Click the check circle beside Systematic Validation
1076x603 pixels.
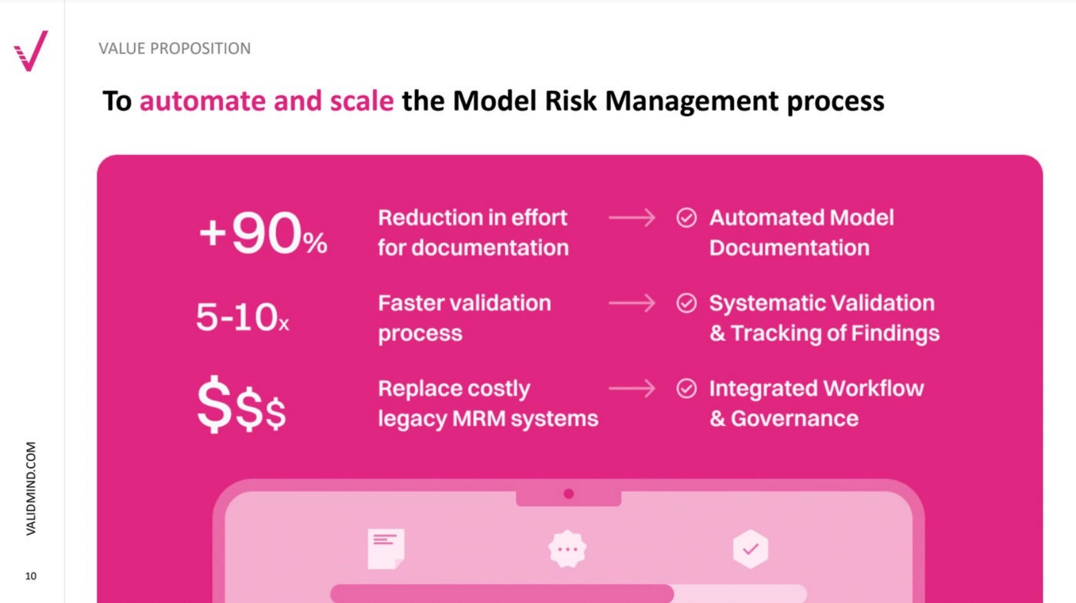pyautogui.click(x=687, y=303)
